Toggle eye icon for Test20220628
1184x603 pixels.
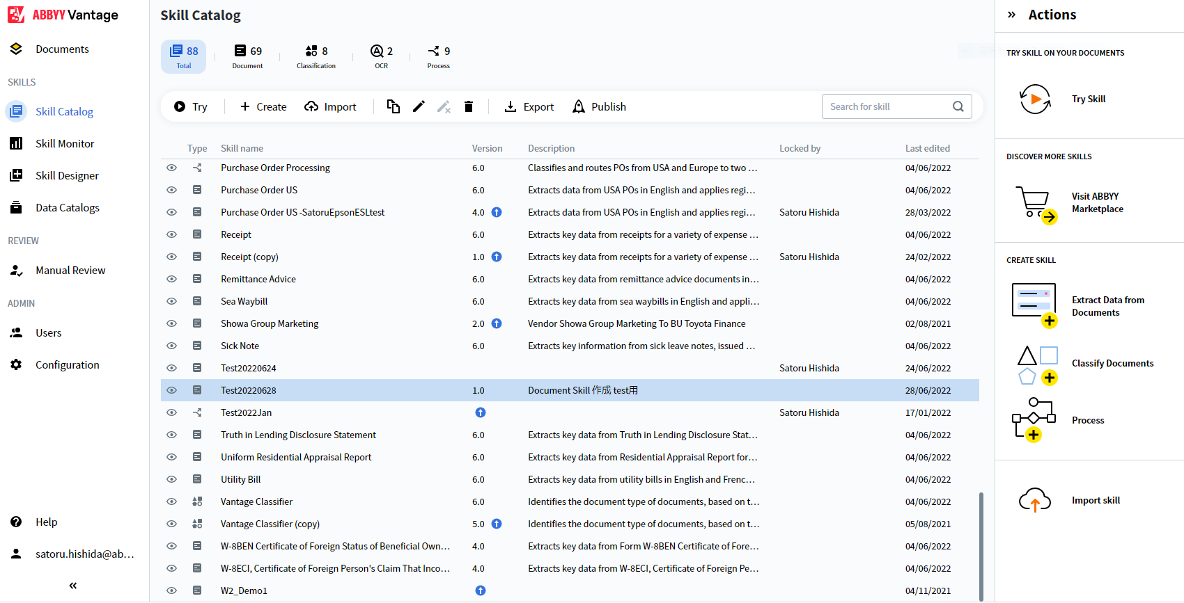pos(171,390)
